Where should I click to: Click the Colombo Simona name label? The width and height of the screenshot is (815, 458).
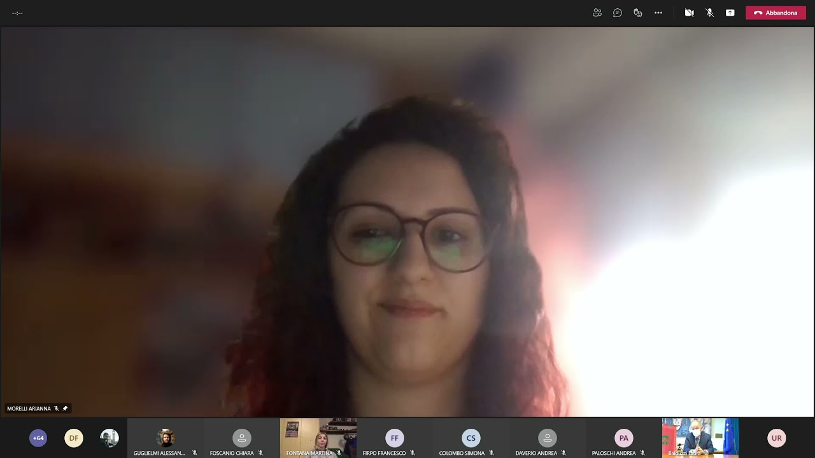[462, 453]
